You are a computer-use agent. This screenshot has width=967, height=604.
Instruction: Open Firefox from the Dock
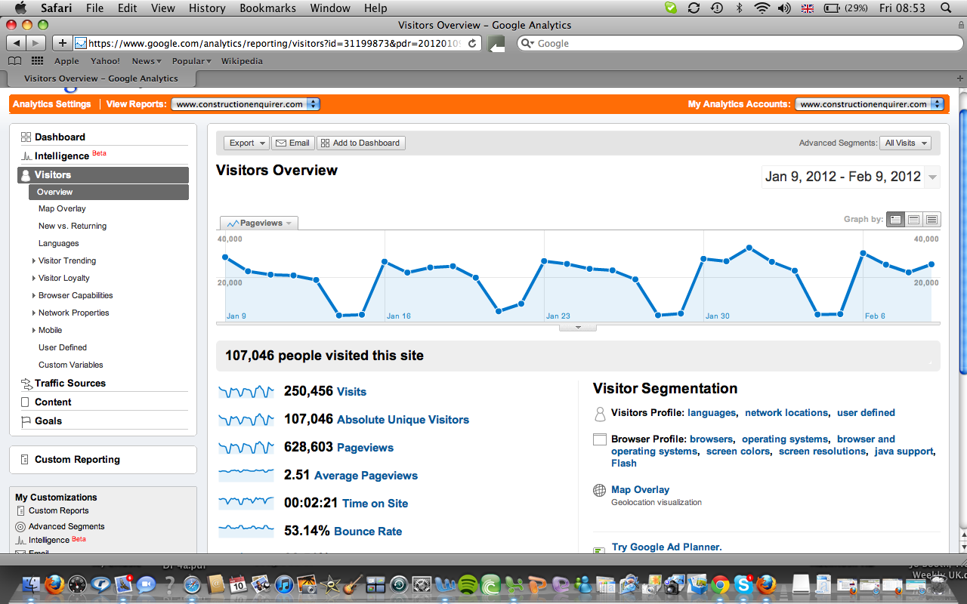pos(54,584)
